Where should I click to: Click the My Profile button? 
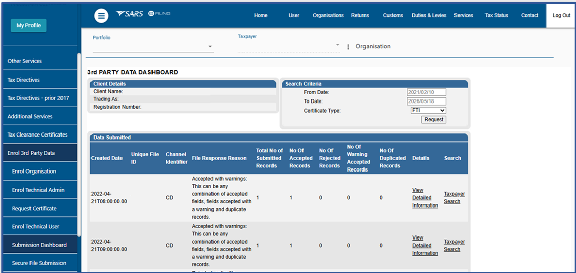pyautogui.click(x=28, y=25)
